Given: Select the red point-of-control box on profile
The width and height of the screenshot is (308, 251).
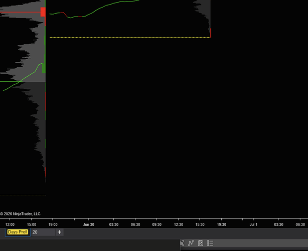Looking at the screenshot, I should coord(43,12).
